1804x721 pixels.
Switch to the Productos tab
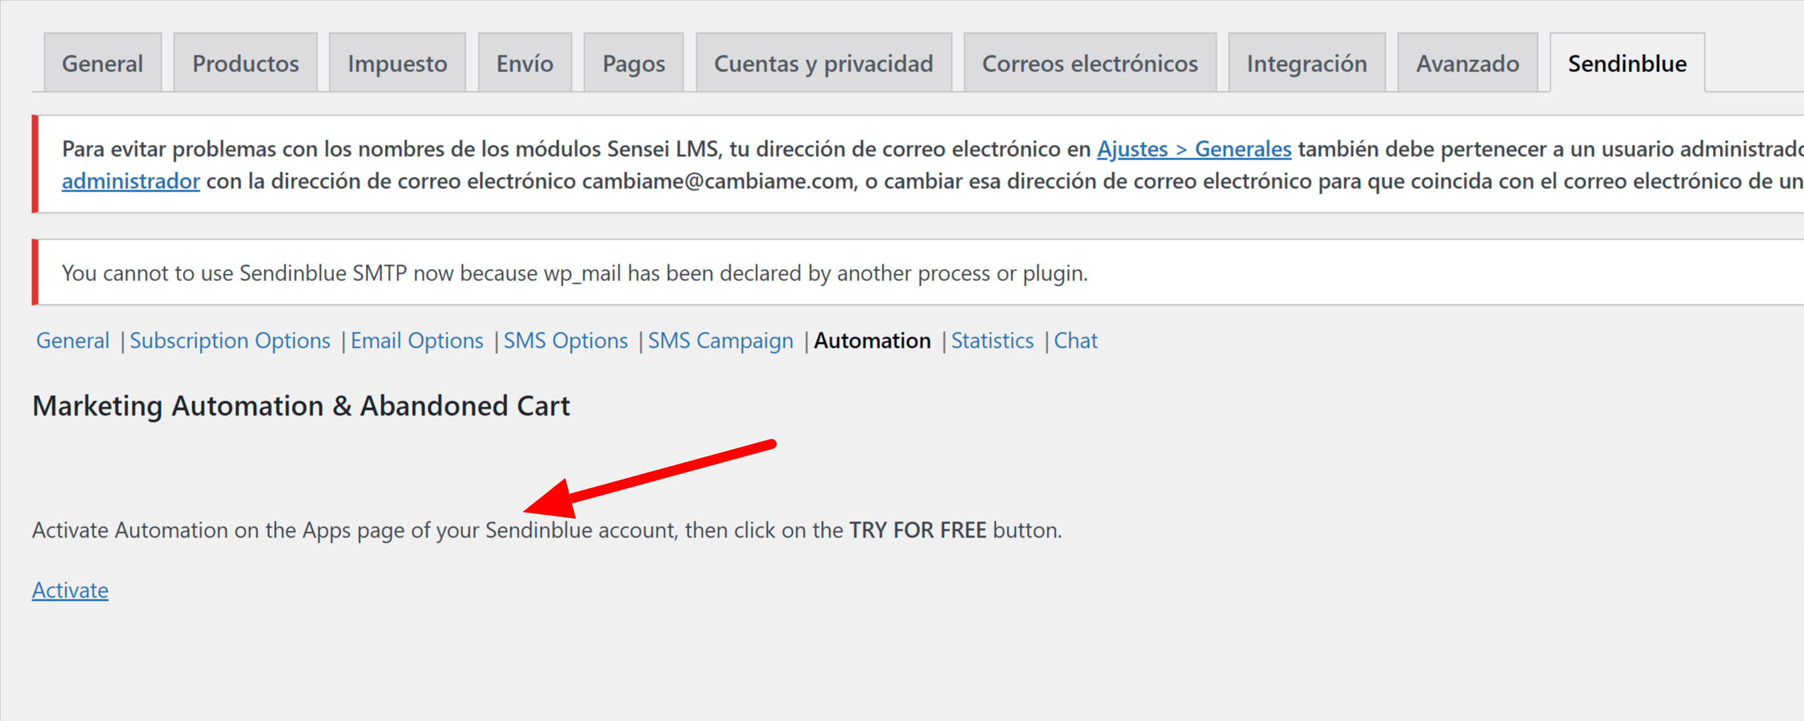click(x=245, y=63)
